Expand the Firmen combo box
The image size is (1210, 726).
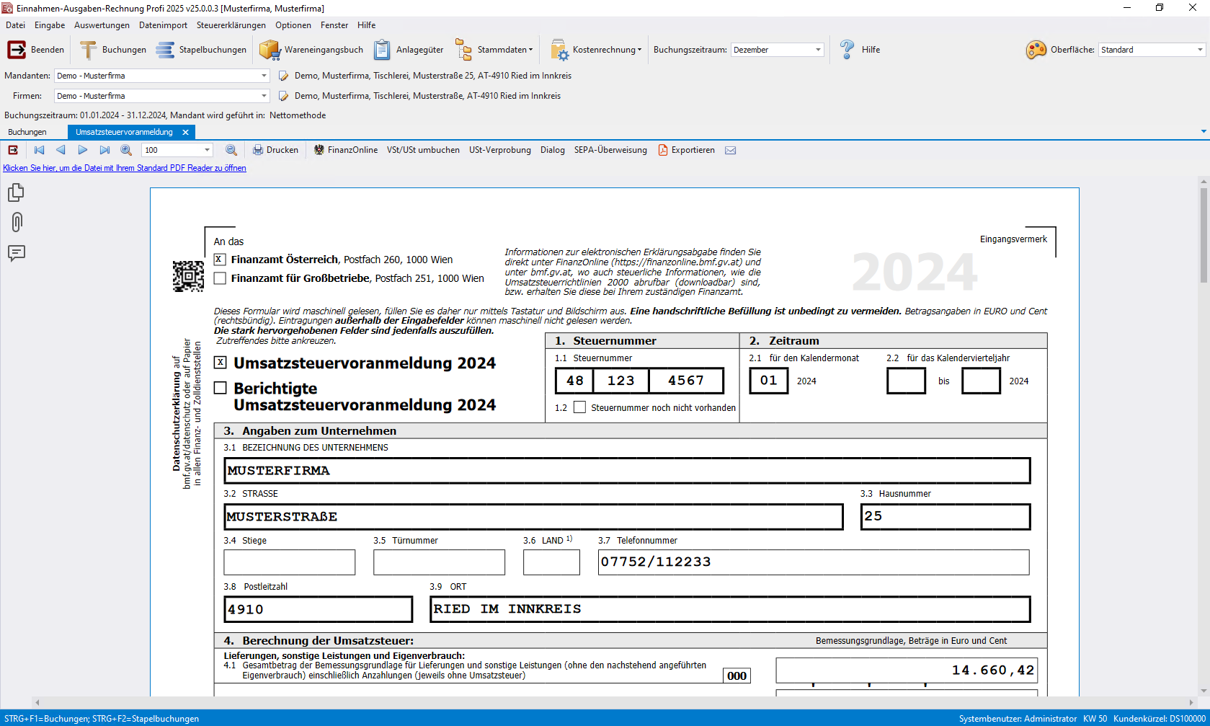click(264, 96)
